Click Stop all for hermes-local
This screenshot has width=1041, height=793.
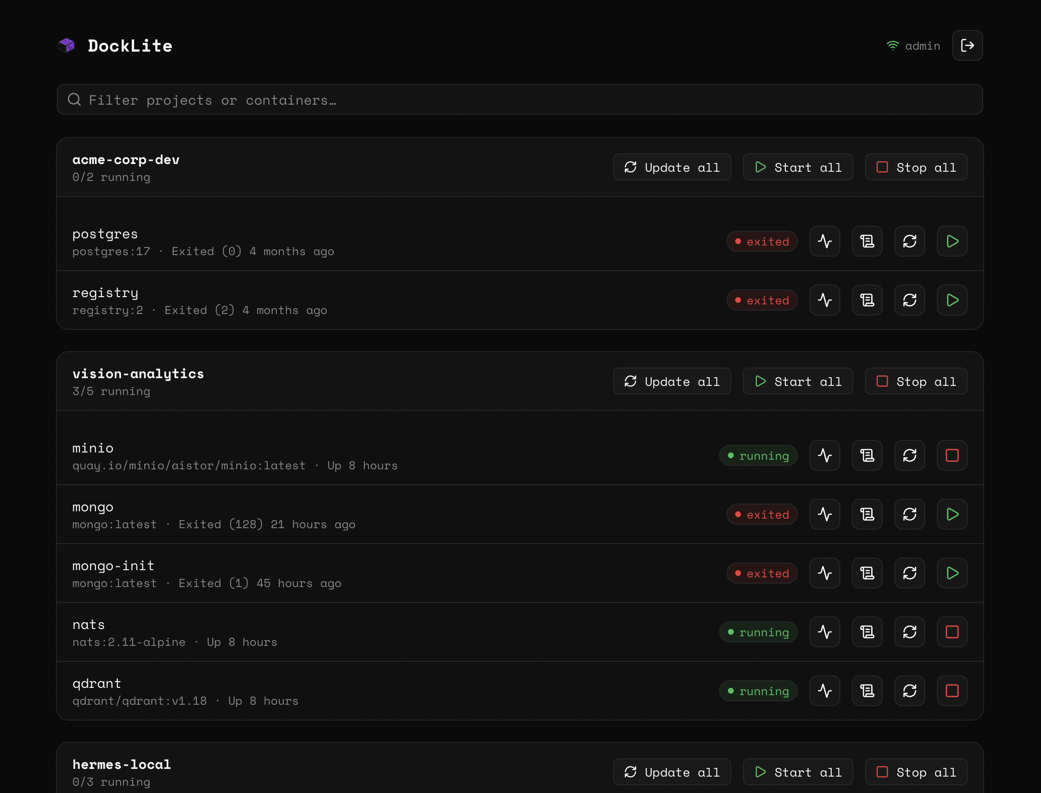tap(916, 772)
